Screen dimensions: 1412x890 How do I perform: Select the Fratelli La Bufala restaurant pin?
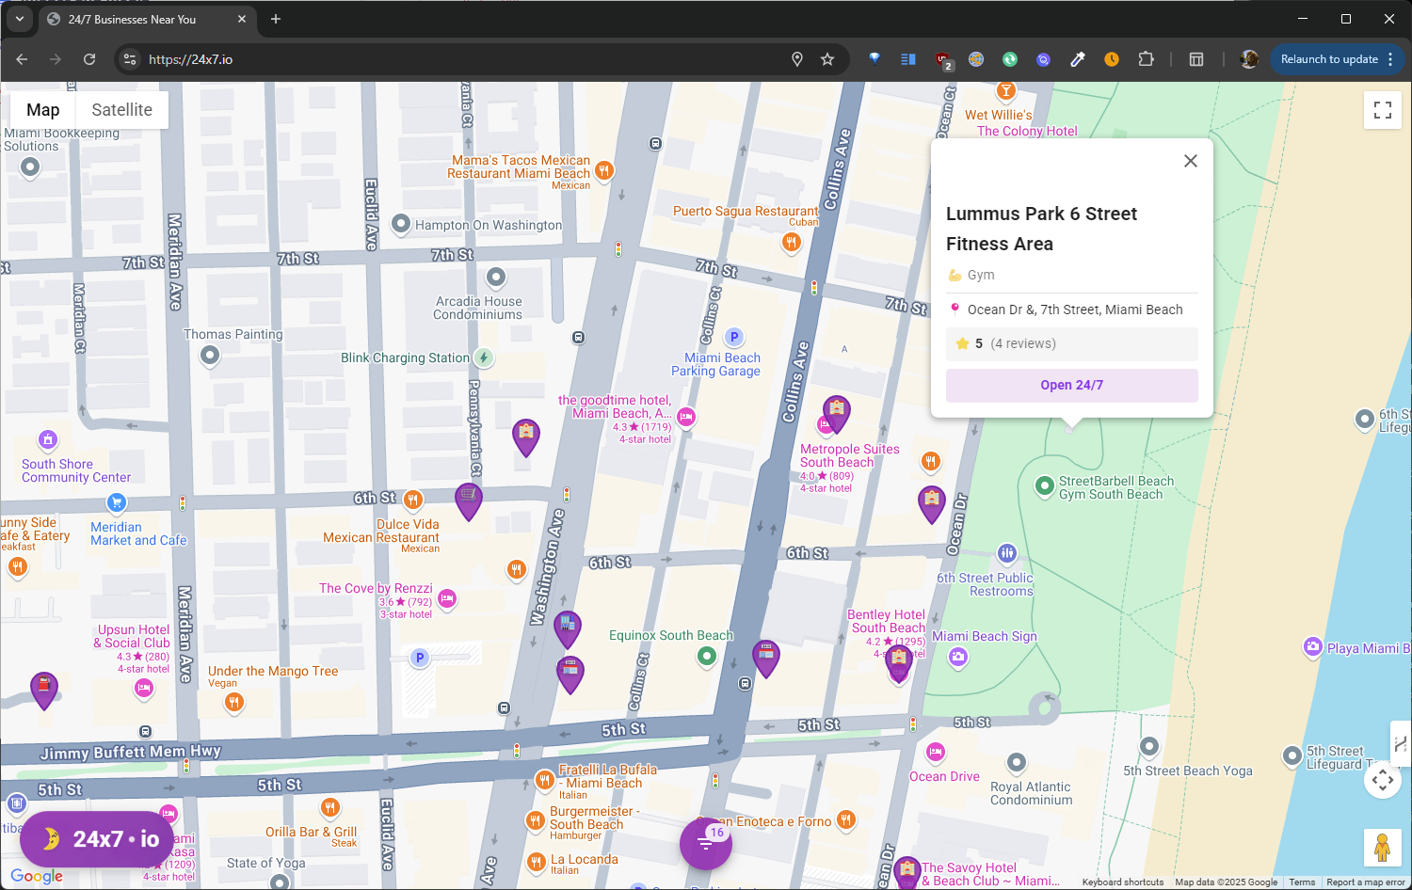tap(544, 779)
